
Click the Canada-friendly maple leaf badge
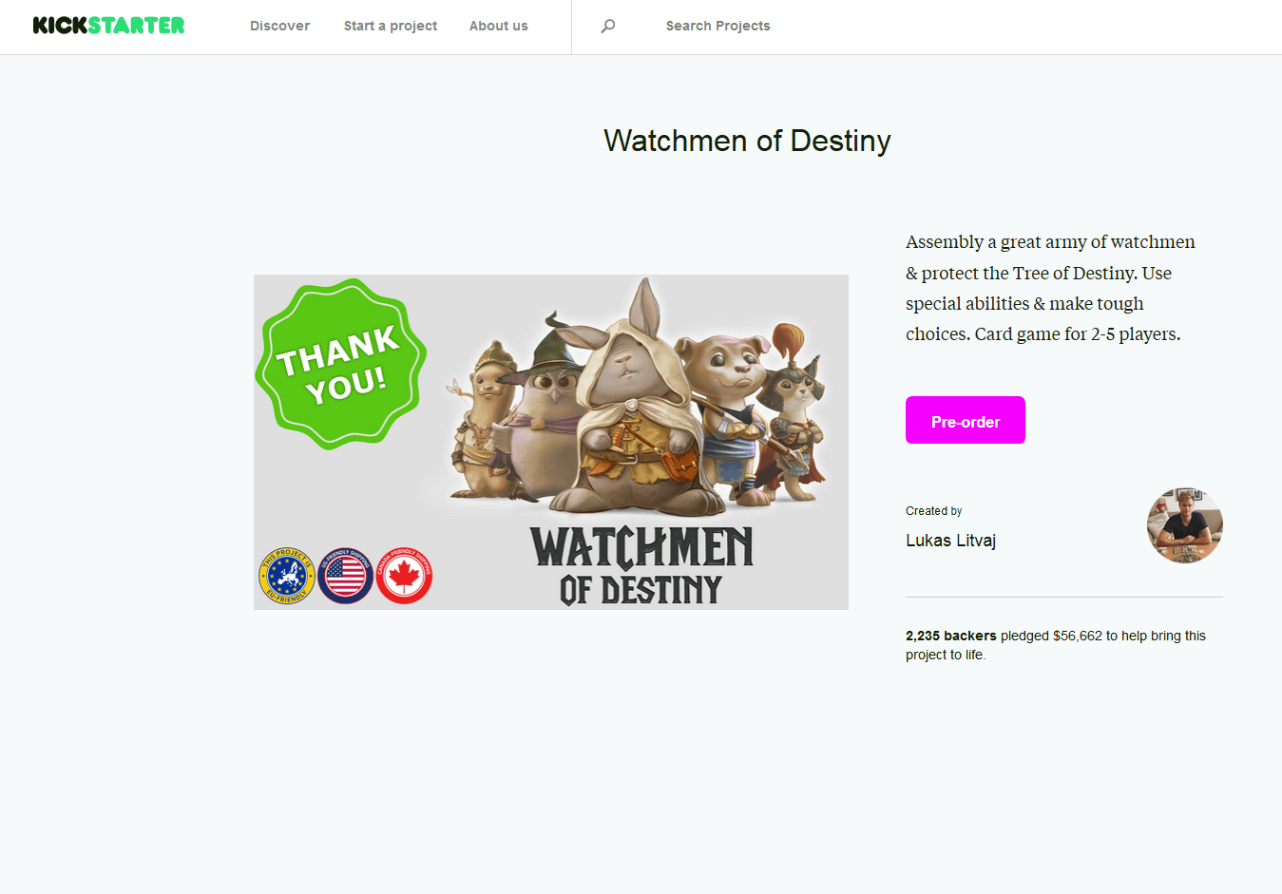[x=404, y=576]
